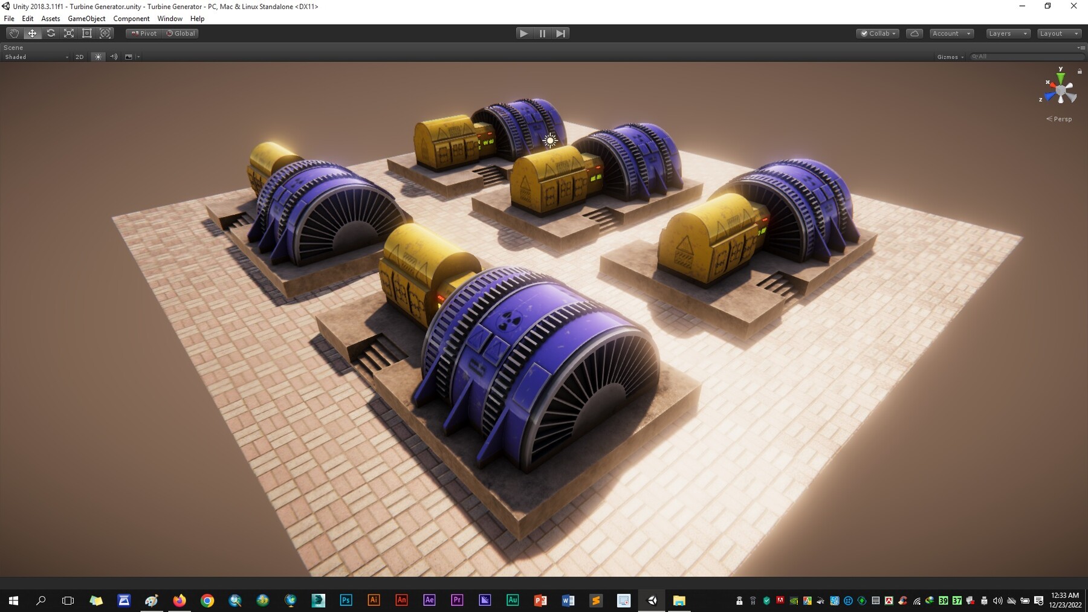Toggle audio in the Scene view
This screenshot has height=612, width=1088.
tap(114, 56)
